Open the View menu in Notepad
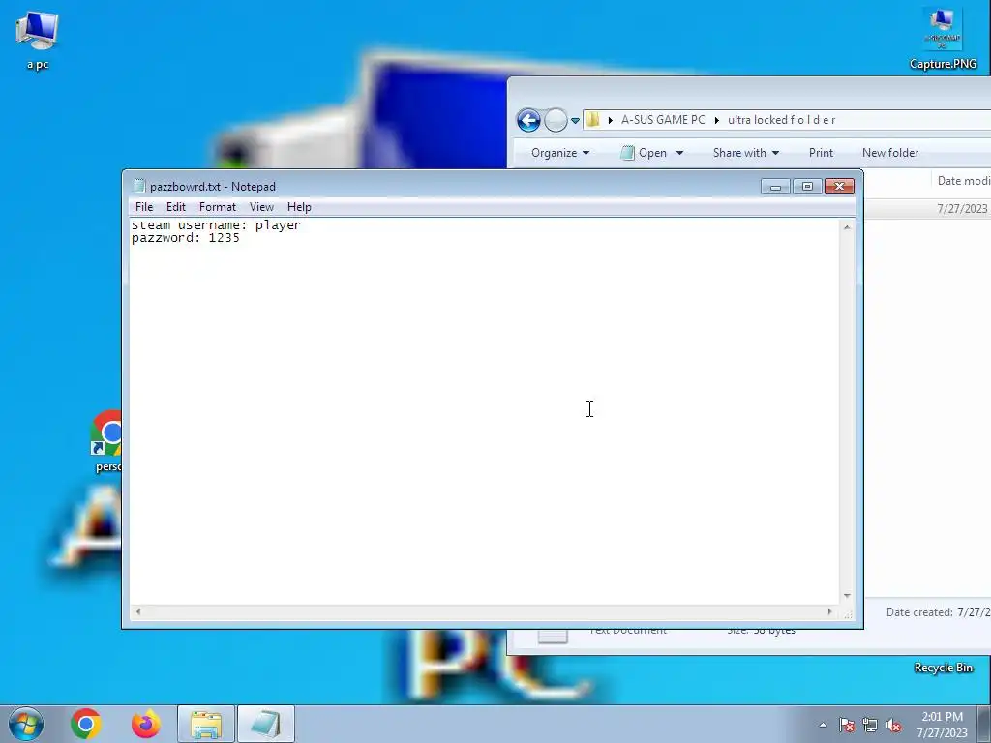991x743 pixels. coord(261,207)
